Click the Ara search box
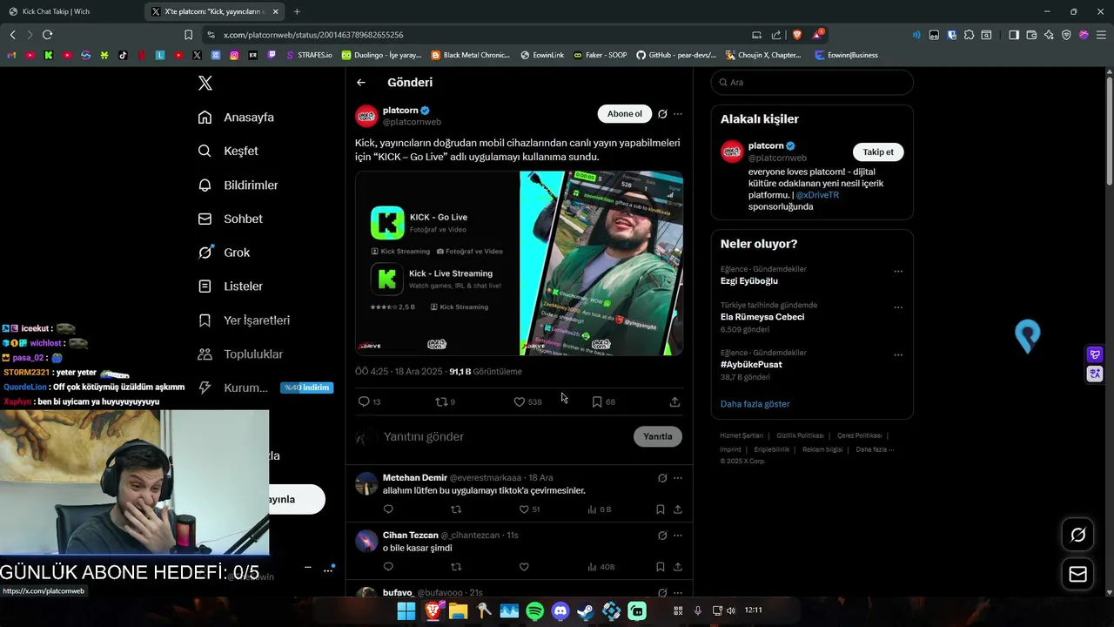The image size is (1114, 627). tap(812, 82)
